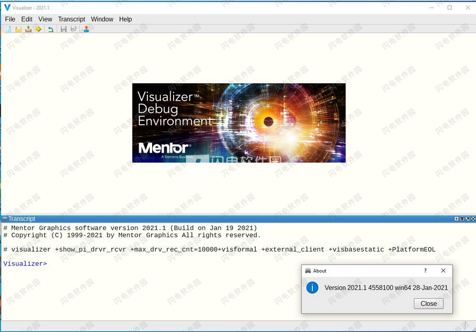This screenshot has height=332, width=476.
Task: Click the grayed-out save-as icon
Action: 73,29
